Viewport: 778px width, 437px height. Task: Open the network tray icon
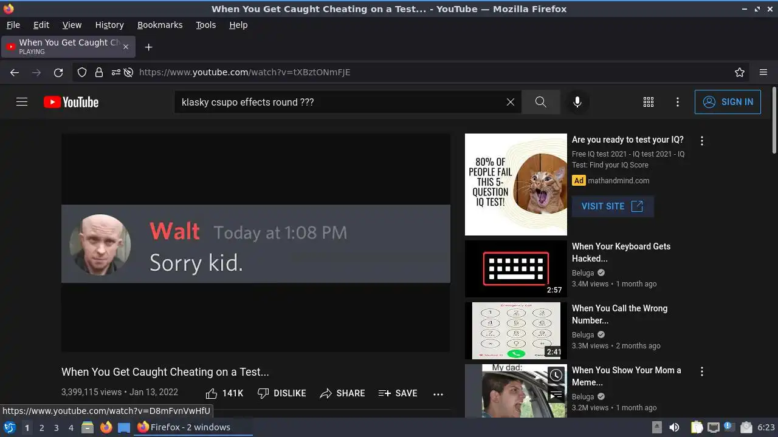click(x=714, y=427)
